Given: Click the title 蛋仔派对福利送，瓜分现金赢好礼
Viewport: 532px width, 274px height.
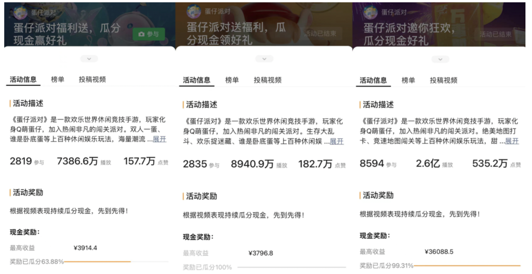Looking at the screenshot, I should (67, 34).
